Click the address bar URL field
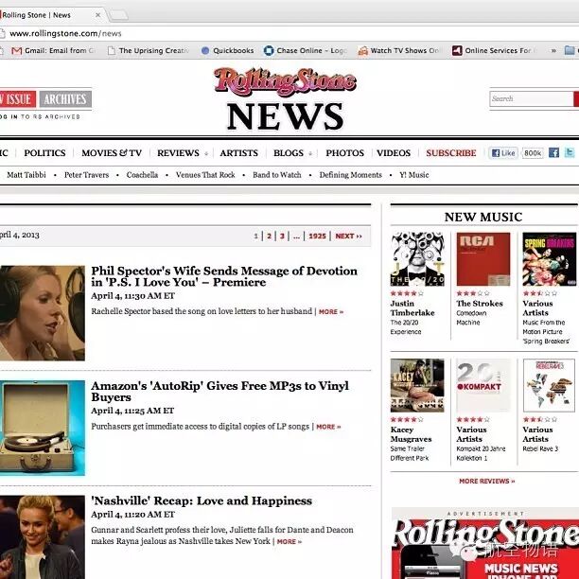 tap(288, 34)
